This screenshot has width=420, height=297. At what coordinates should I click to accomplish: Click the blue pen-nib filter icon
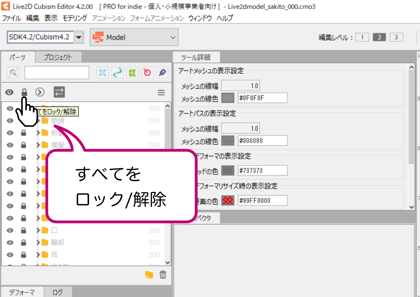point(162,73)
